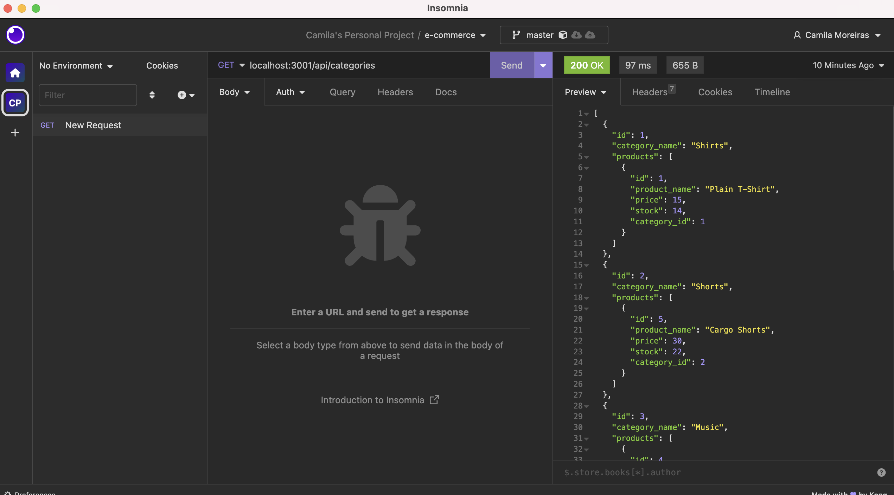Open the GET method dropdown
Viewport: 894px width, 495px height.
coord(231,65)
